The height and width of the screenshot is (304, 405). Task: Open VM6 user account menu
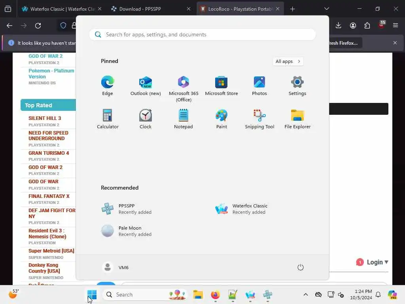[115, 267]
